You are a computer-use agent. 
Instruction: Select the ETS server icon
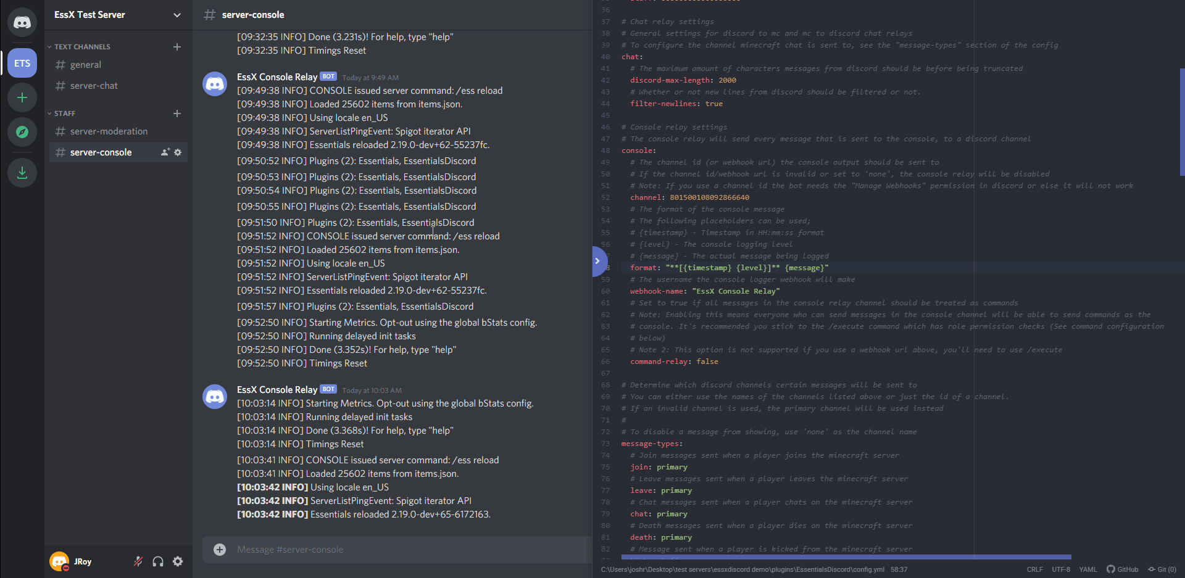(x=22, y=62)
